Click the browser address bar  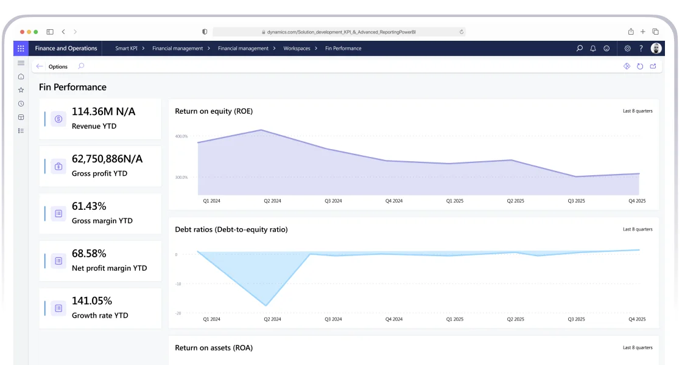pyautogui.click(x=339, y=32)
